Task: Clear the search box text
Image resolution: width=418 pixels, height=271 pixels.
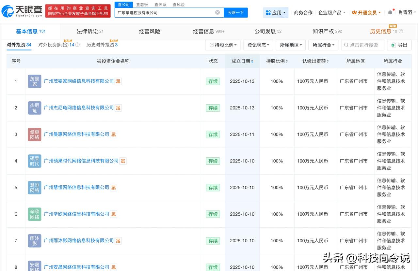Action: [x=217, y=12]
